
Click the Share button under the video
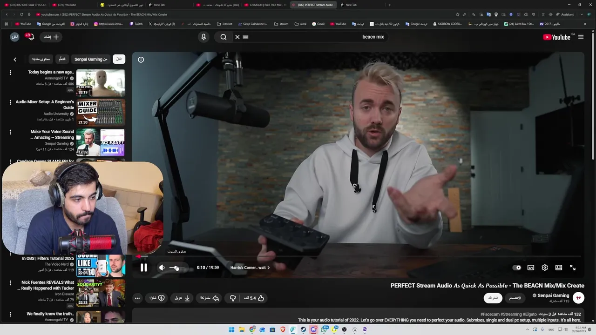tap(210, 298)
